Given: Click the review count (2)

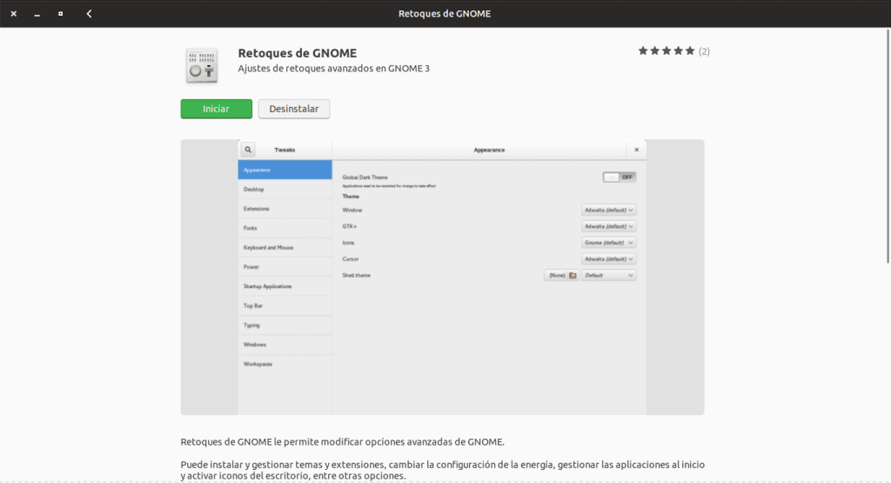Looking at the screenshot, I should click(x=704, y=51).
